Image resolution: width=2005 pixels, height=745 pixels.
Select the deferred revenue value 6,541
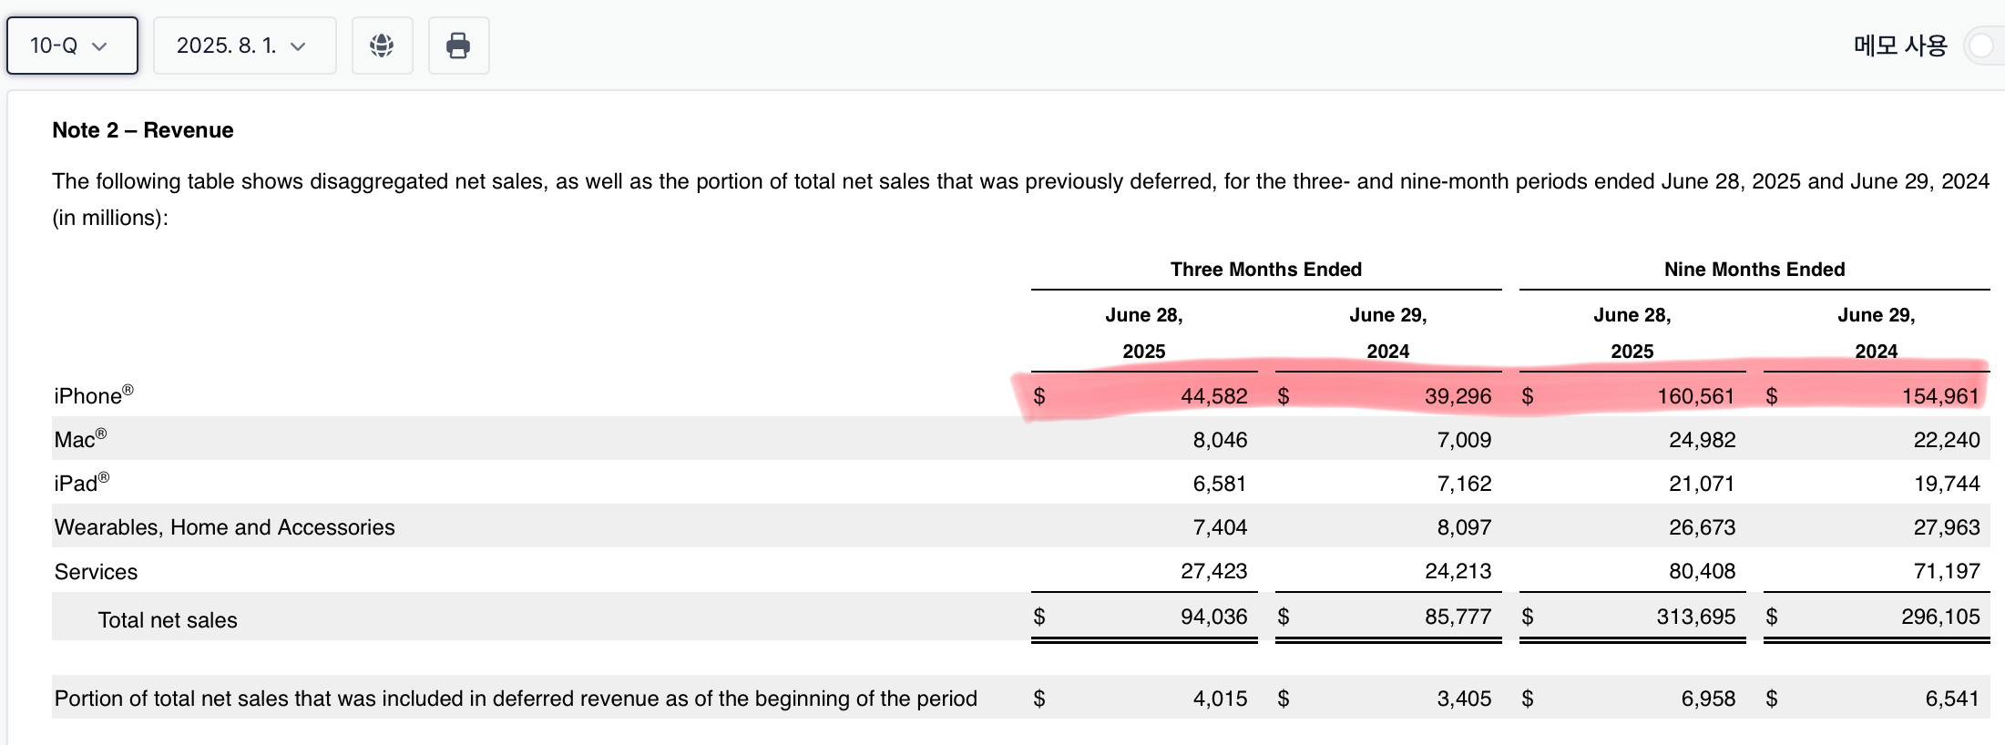tap(1951, 699)
